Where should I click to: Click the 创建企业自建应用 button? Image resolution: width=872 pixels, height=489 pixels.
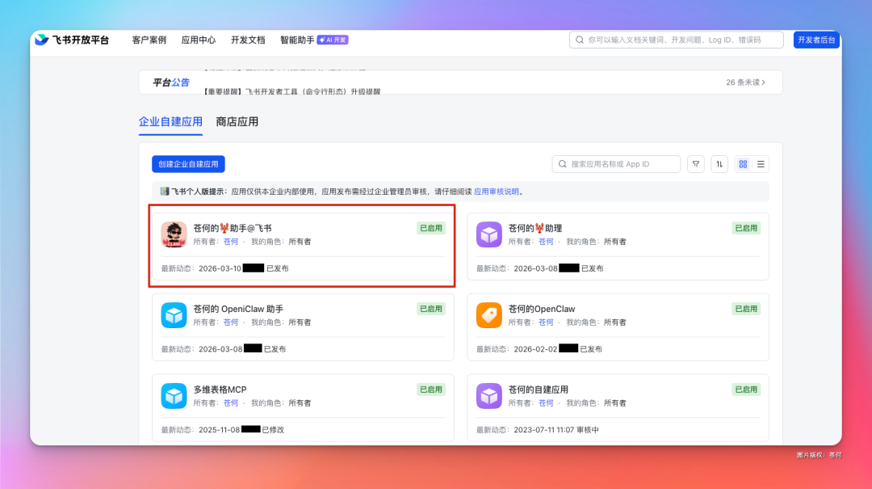[x=188, y=163]
